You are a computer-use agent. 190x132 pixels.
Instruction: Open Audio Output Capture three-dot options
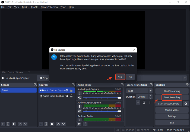pyautogui.click(x=80, y=107)
